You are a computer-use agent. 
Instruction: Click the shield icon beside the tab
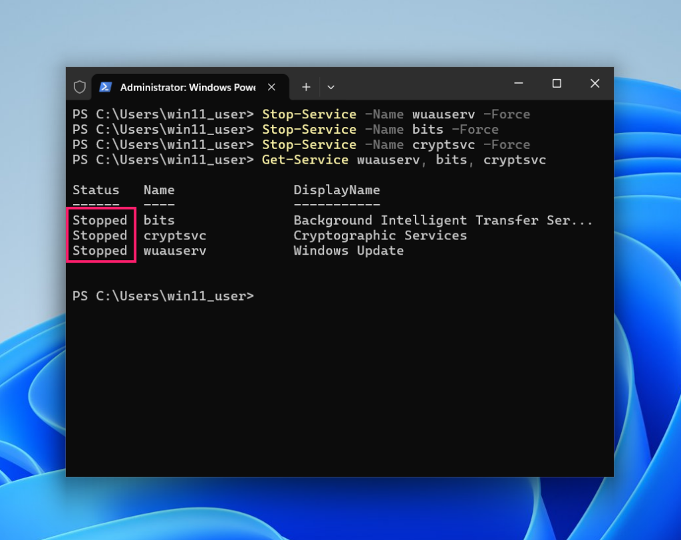pyautogui.click(x=80, y=87)
